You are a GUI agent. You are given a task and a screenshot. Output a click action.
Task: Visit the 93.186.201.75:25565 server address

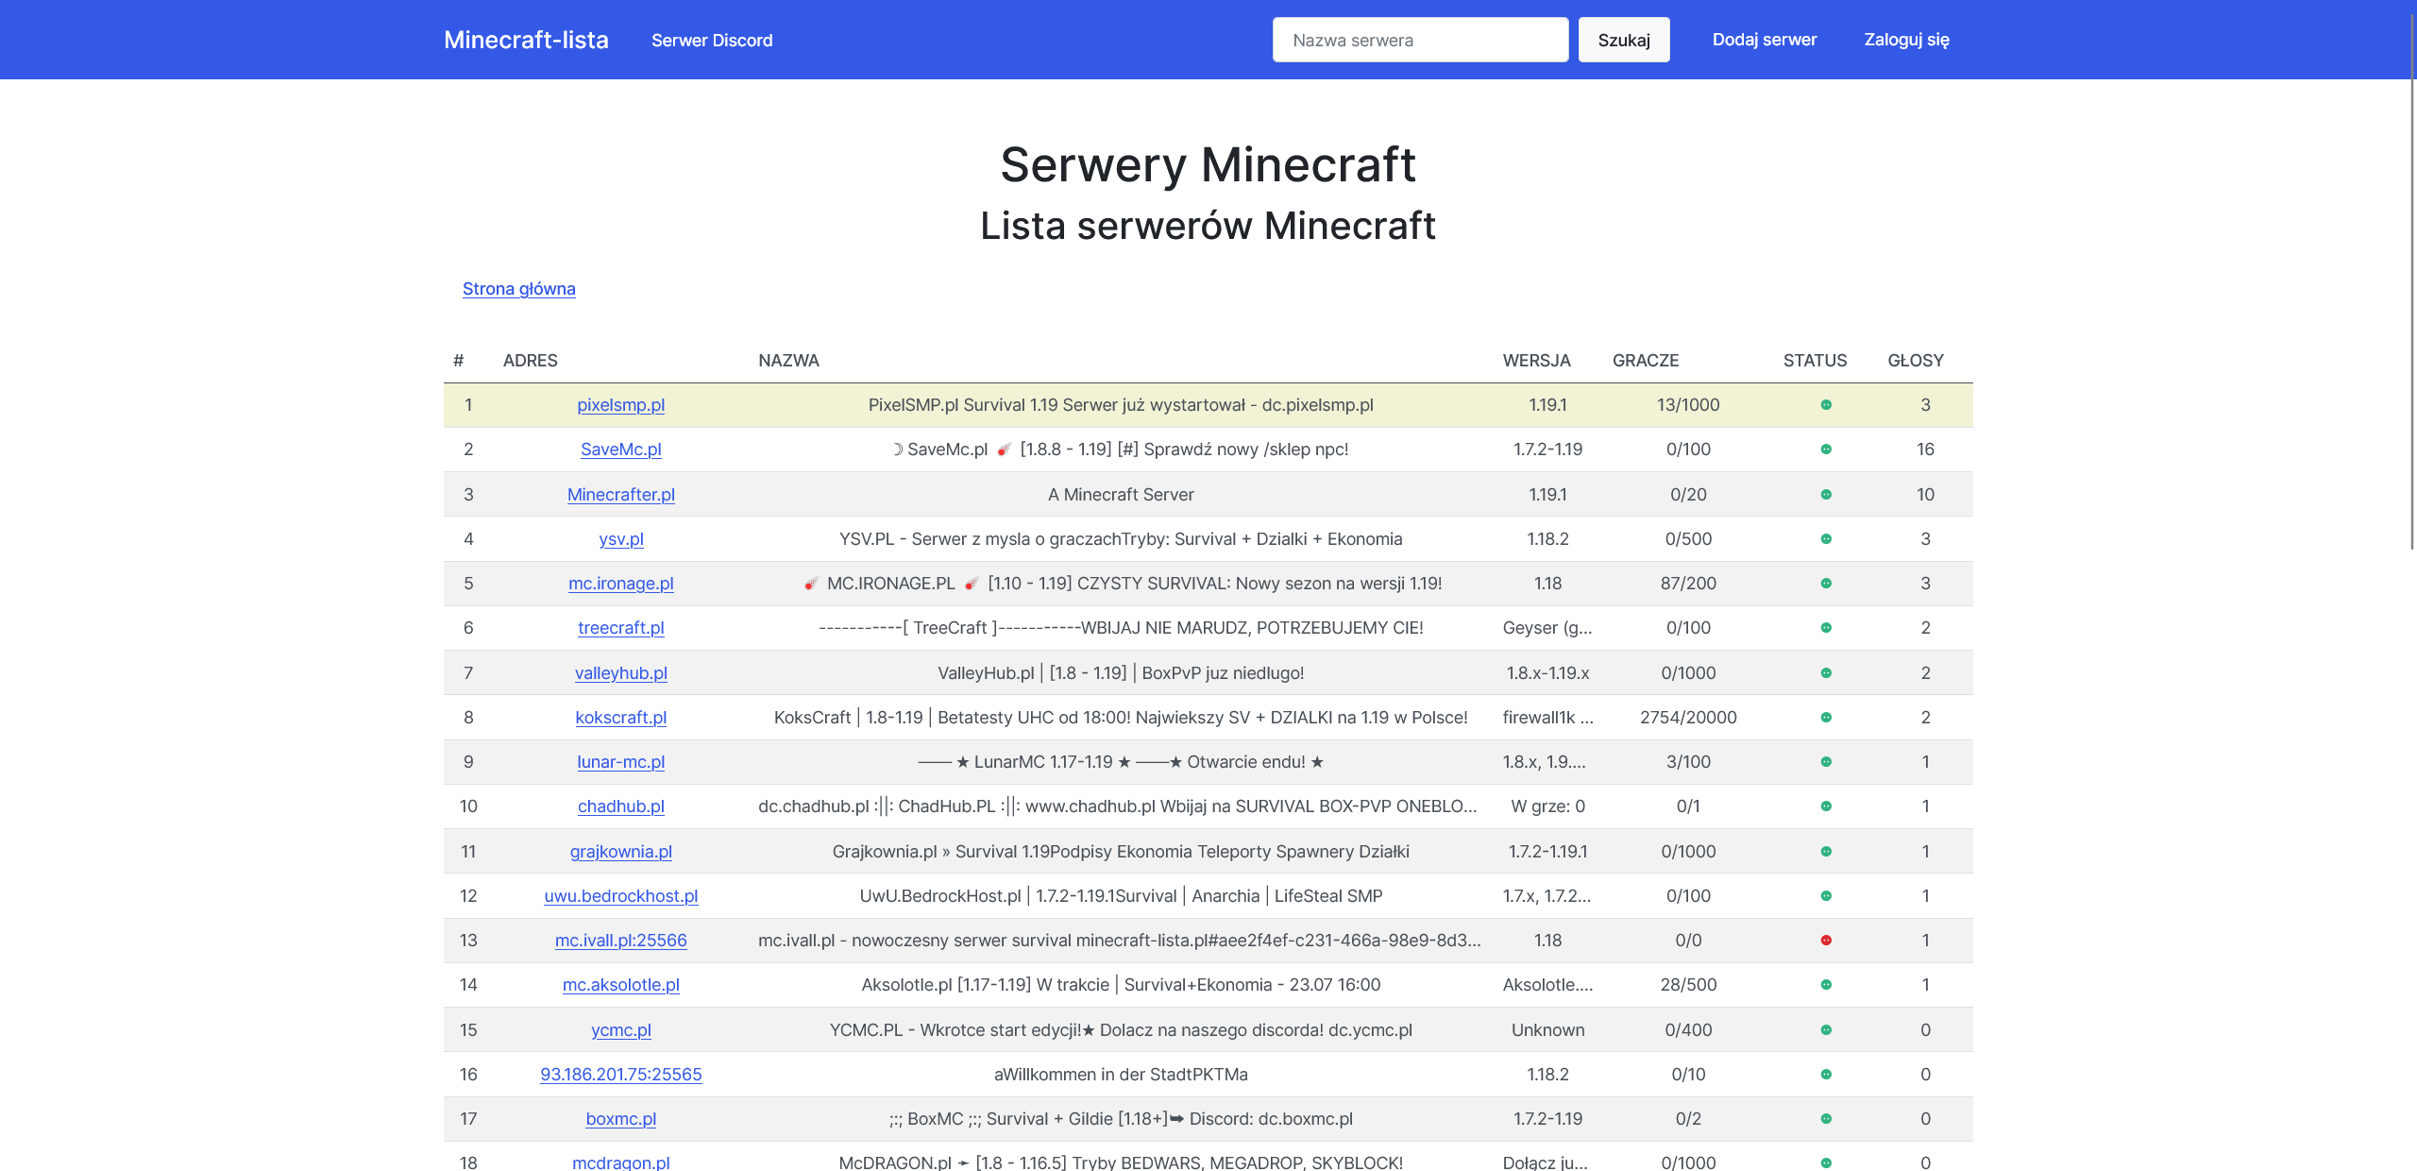[620, 1075]
